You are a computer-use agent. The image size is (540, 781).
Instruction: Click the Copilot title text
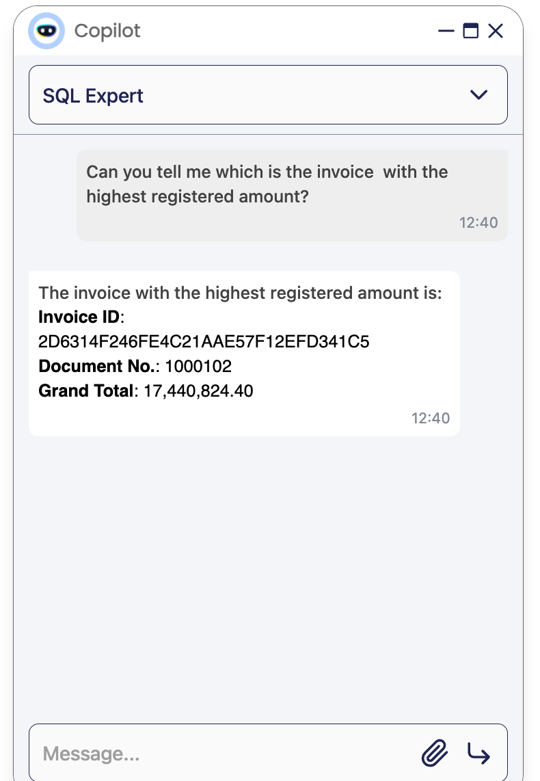pos(107,31)
